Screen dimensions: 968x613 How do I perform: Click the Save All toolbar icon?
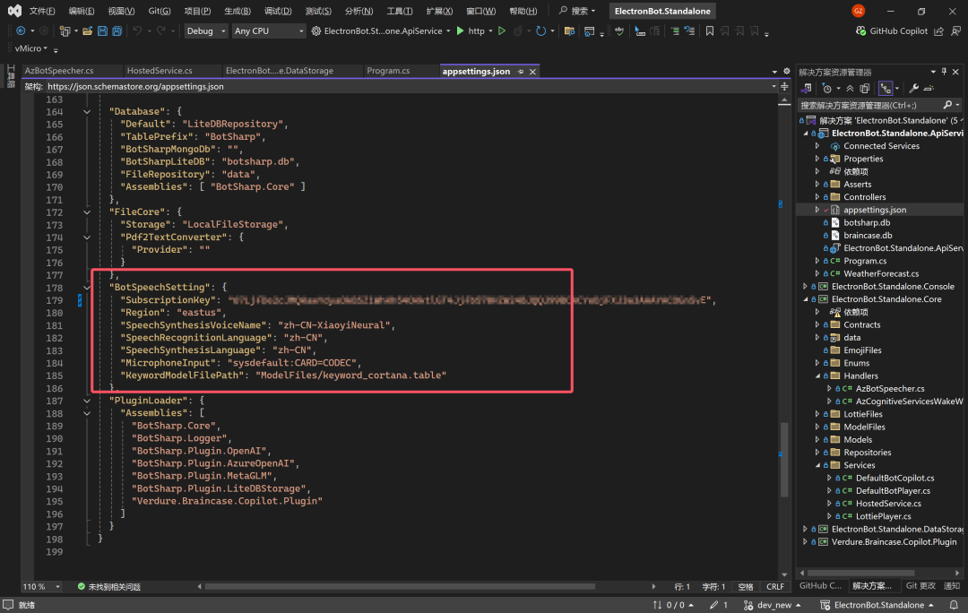(117, 30)
